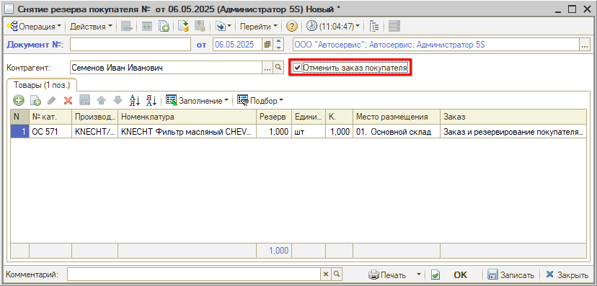Click the Резерв column header
Viewport: 597px width, 286px height.
point(274,117)
